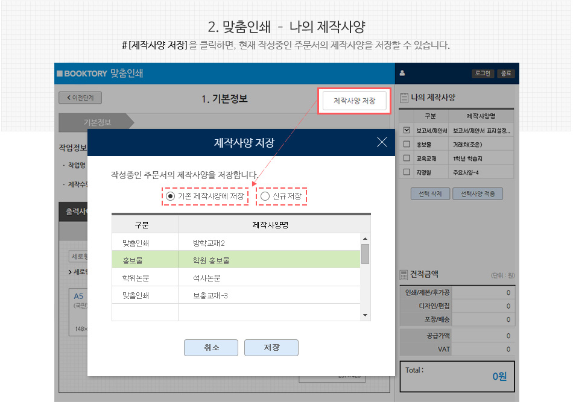The width and height of the screenshot is (573, 402).
Task: Click 선택 삭제 to delete selected specs
Action: tap(429, 193)
